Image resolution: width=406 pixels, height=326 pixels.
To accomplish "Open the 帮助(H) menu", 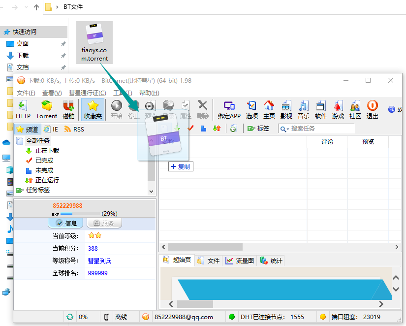I will point(149,93).
